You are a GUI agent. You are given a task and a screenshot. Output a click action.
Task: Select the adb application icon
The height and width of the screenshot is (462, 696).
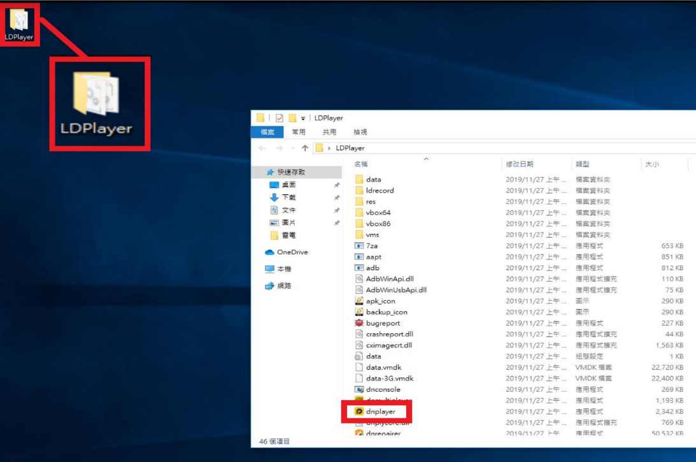pos(359,268)
